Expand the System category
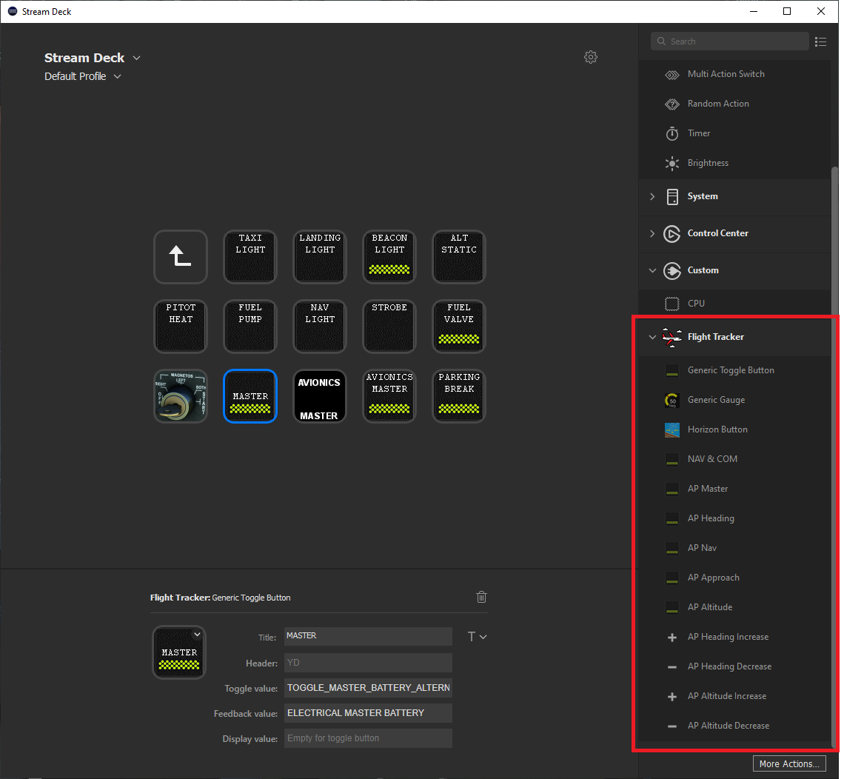Viewport: 844px width, 779px height. click(652, 196)
